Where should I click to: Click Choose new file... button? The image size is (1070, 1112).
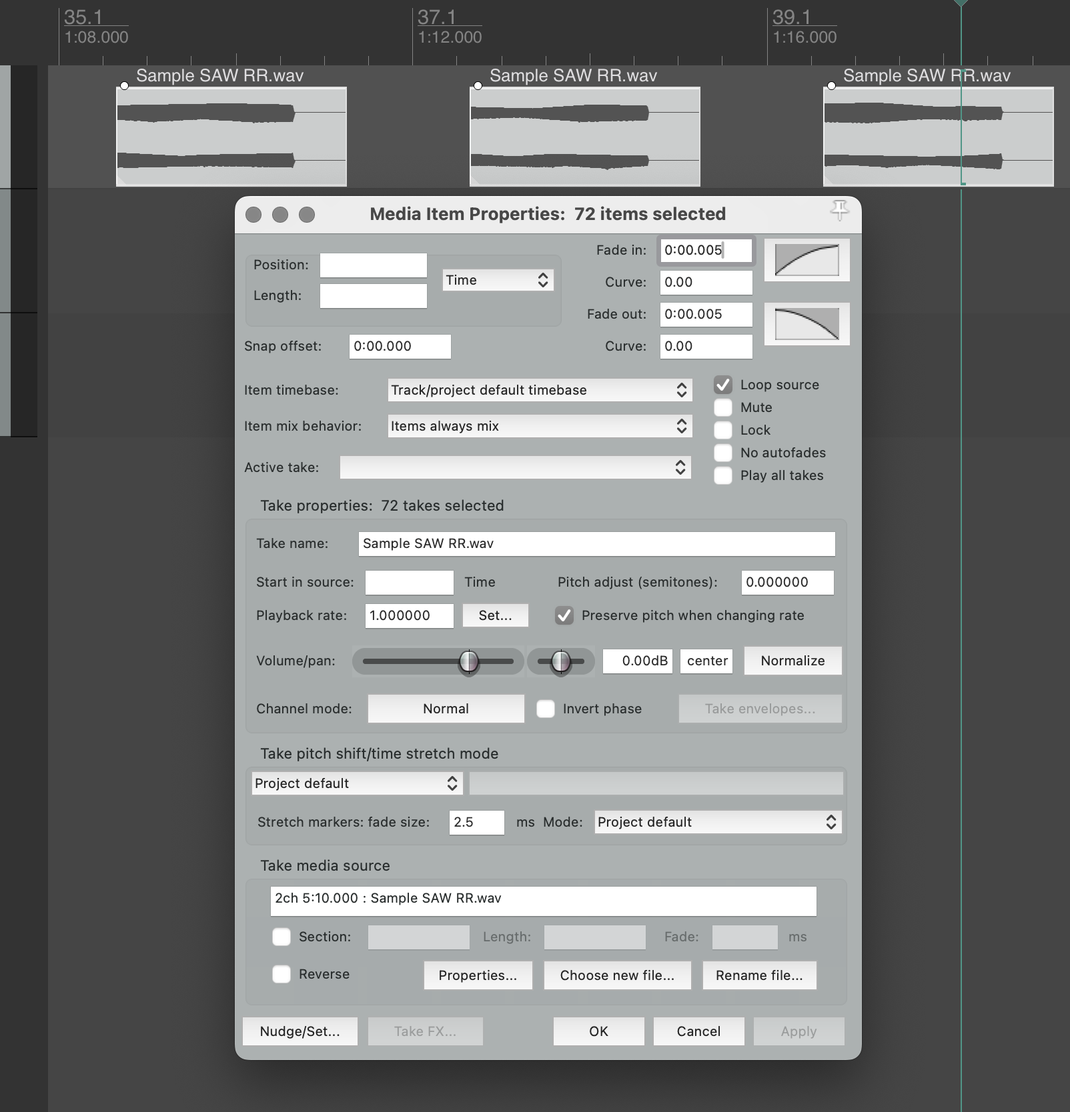[x=617, y=975]
